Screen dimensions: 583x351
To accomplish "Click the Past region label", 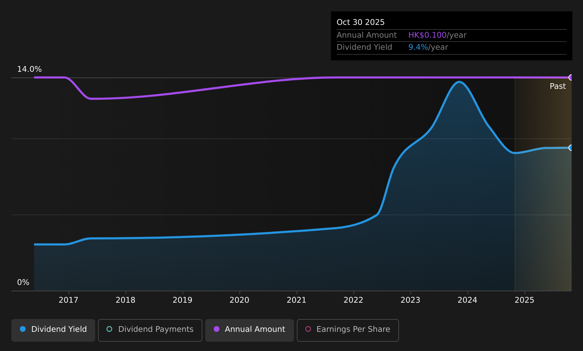I will click(558, 86).
